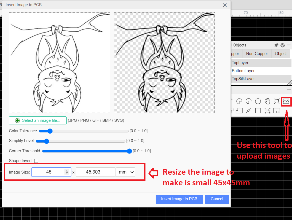
Task: Click Insert Image to PCB button
Action: pos(179,199)
